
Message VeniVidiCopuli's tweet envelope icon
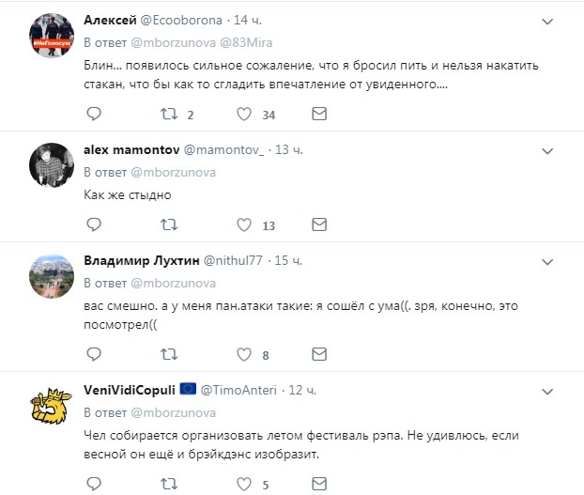click(x=318, y=485)
